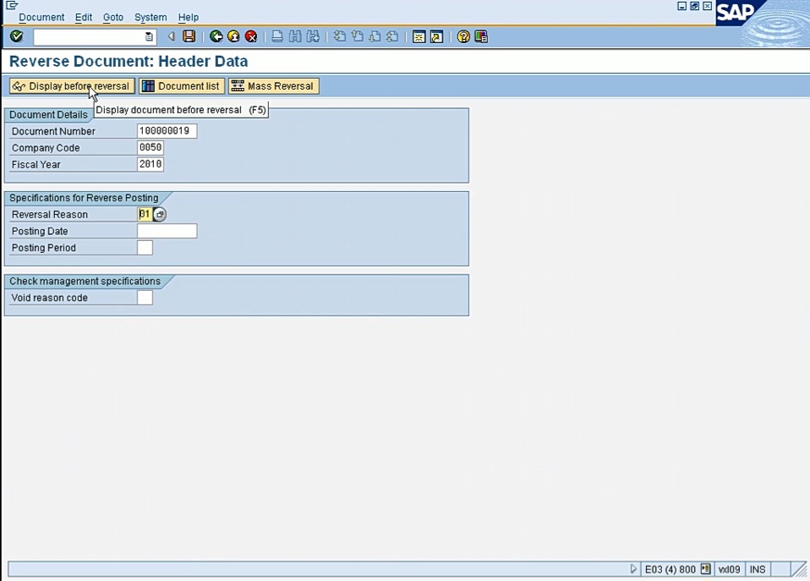
Task: Click the First Page icon
Action: tap(339, 36)
